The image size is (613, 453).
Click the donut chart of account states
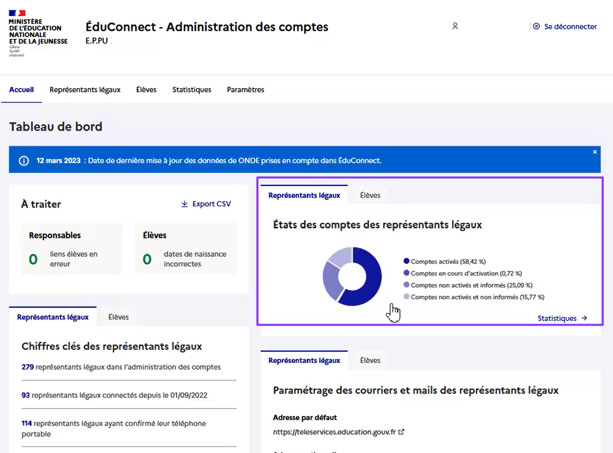pos(352,276)
